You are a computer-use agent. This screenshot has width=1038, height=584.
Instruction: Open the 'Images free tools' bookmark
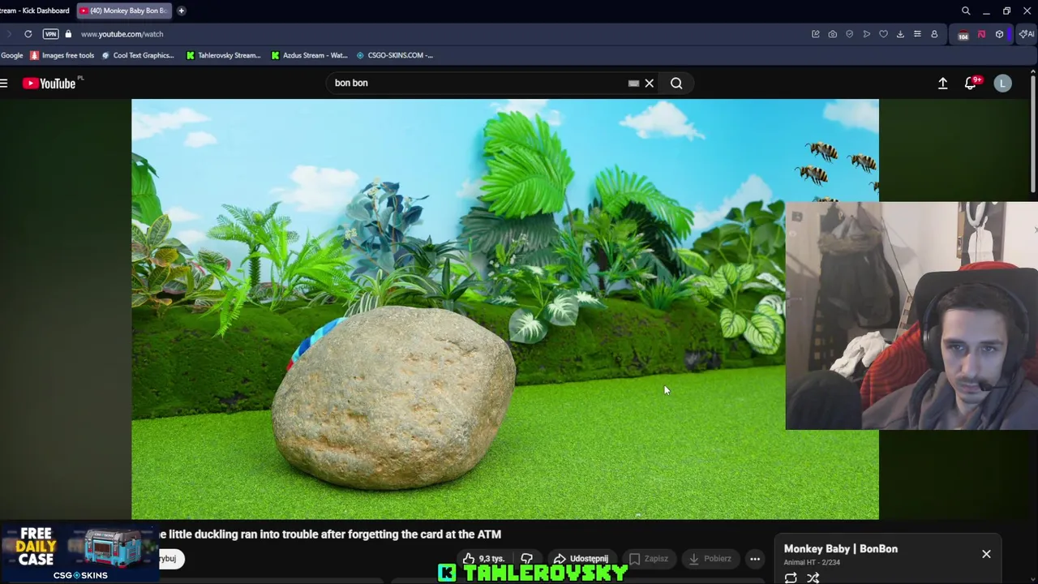[x=62, y=55]
